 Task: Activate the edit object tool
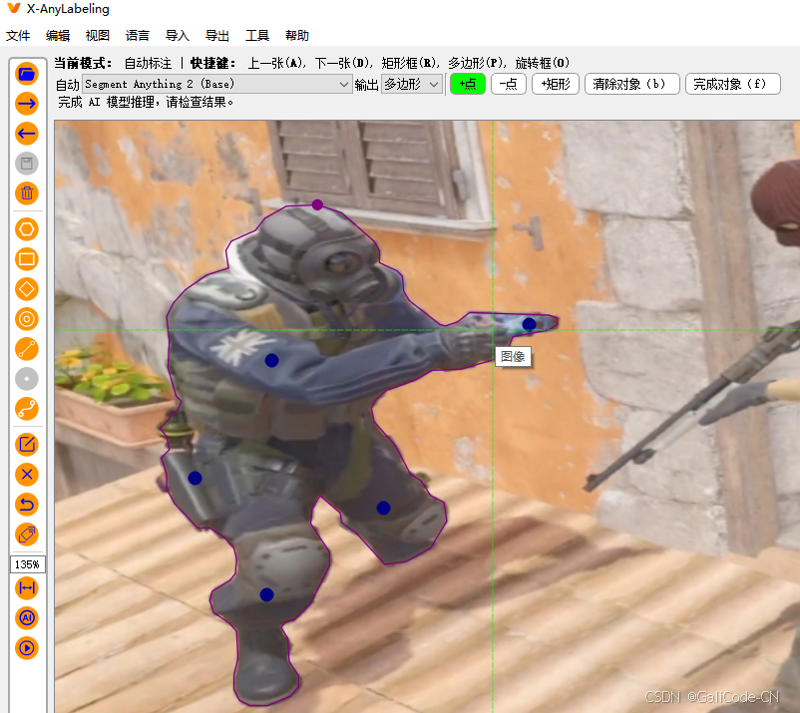pos(27,445)
